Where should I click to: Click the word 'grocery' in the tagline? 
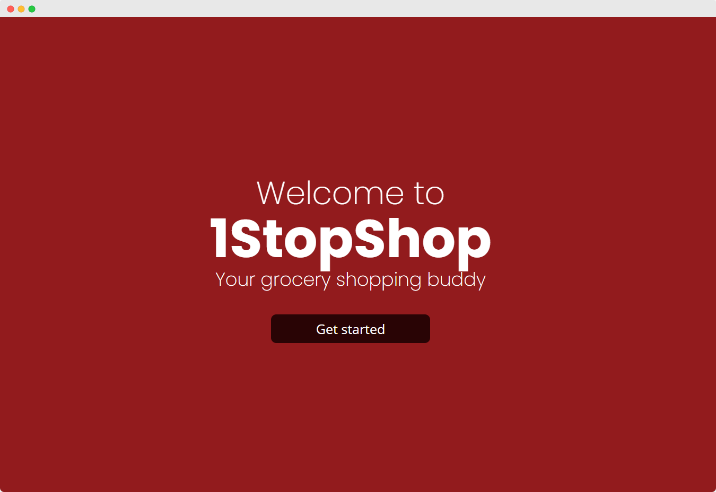pos(295,282)
